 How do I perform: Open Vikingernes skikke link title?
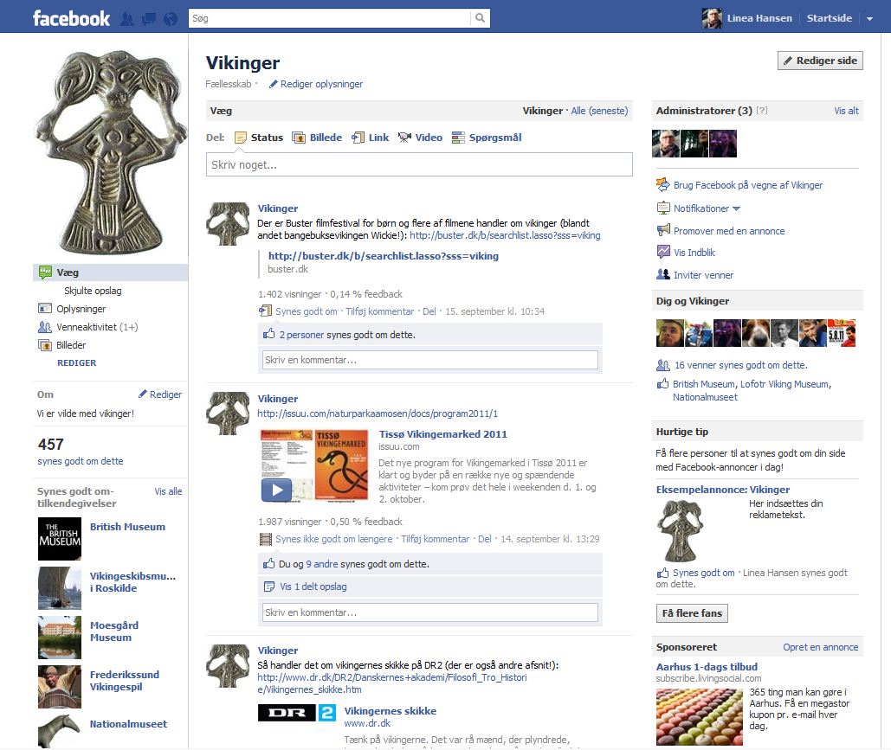coord(390,711)
